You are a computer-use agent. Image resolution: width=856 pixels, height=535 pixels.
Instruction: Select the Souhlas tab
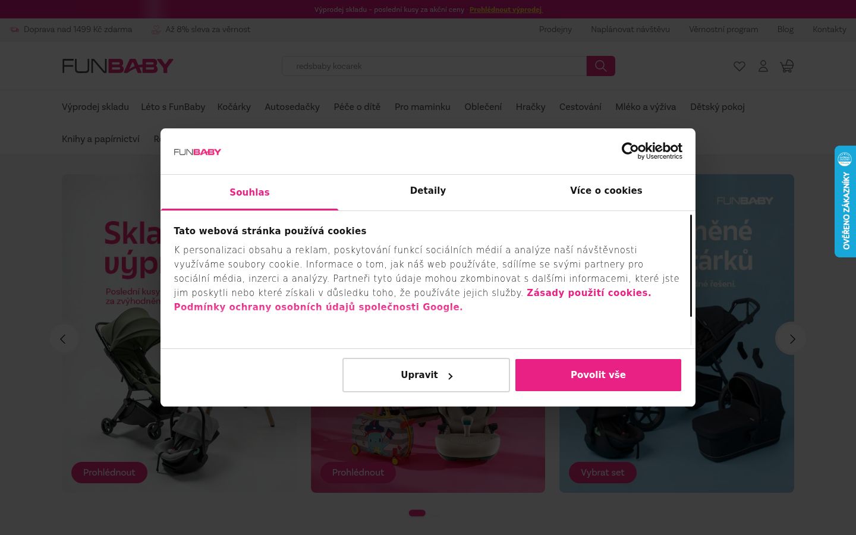pyautogui.click(x=250, y=192)
